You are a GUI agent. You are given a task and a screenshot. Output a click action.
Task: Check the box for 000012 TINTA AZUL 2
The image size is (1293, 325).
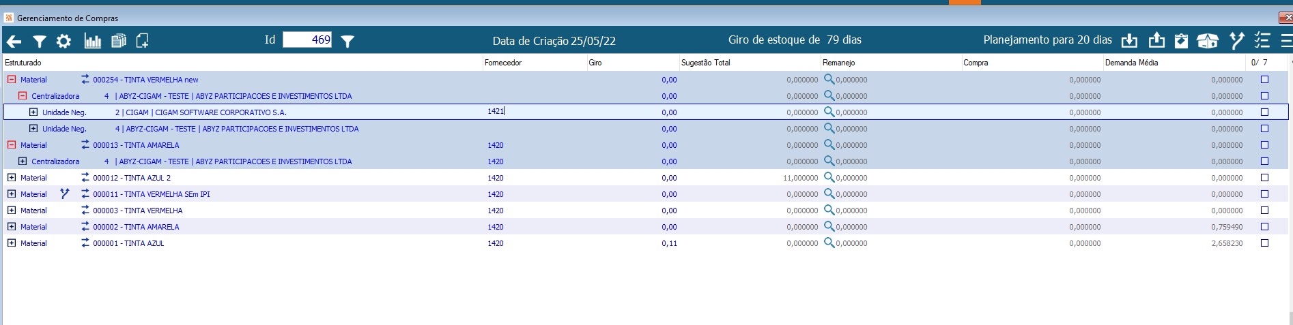coord(1264,178)
